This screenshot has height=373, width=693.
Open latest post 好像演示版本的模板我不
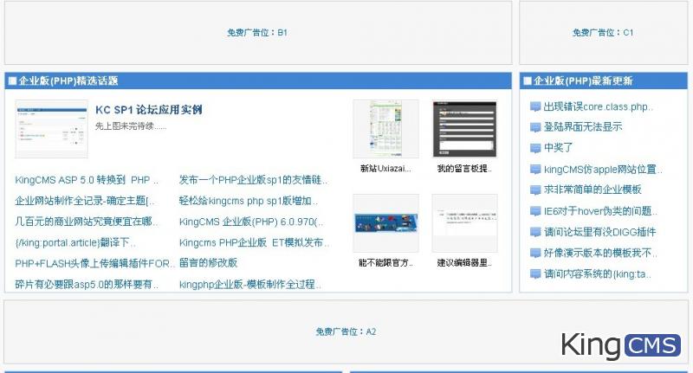pos(600,253)
